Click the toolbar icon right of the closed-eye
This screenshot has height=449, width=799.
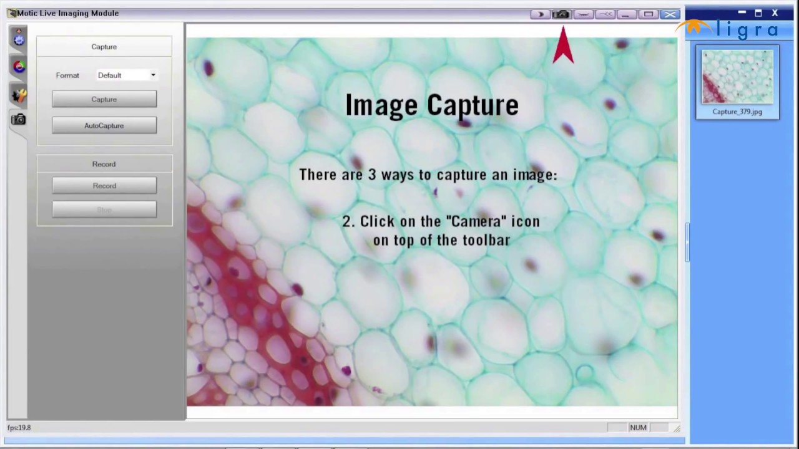pyautogui.click(x=604, y=14)
